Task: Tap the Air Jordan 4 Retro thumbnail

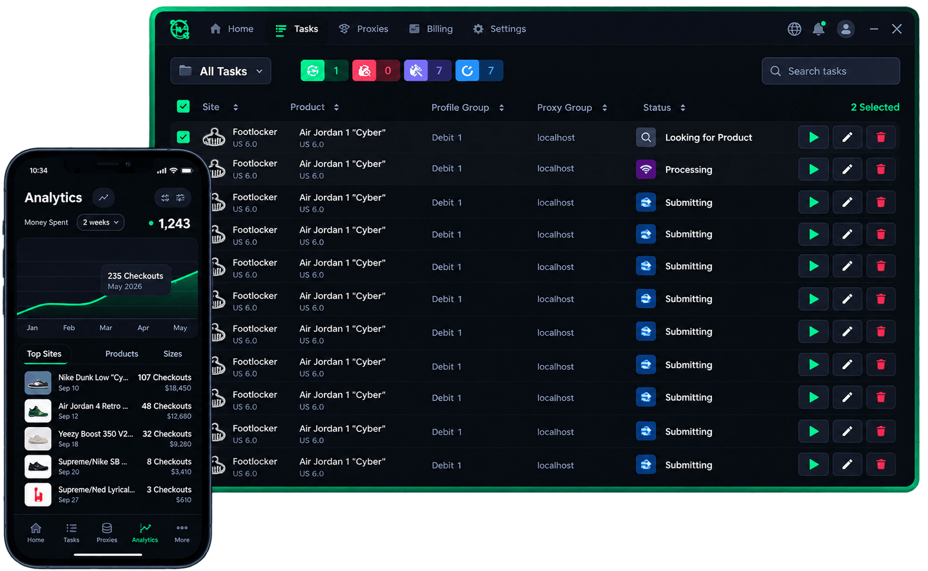Action: coord(38,410)
